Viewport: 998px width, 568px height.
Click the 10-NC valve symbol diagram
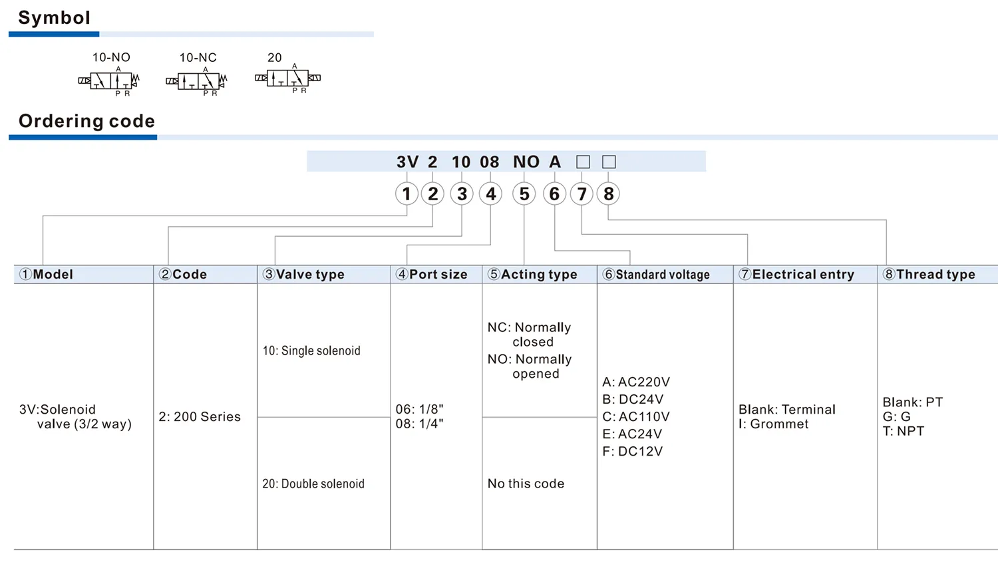point(196,81)
